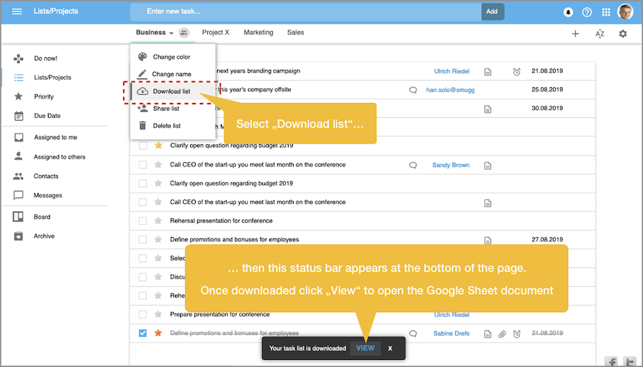Uncheck the completed Define promotions task
Viewport: 643px width, 367px height.
coord(143,333)
